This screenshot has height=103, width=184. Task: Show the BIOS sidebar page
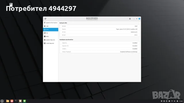pyautogui.click(x=51, y=36)
